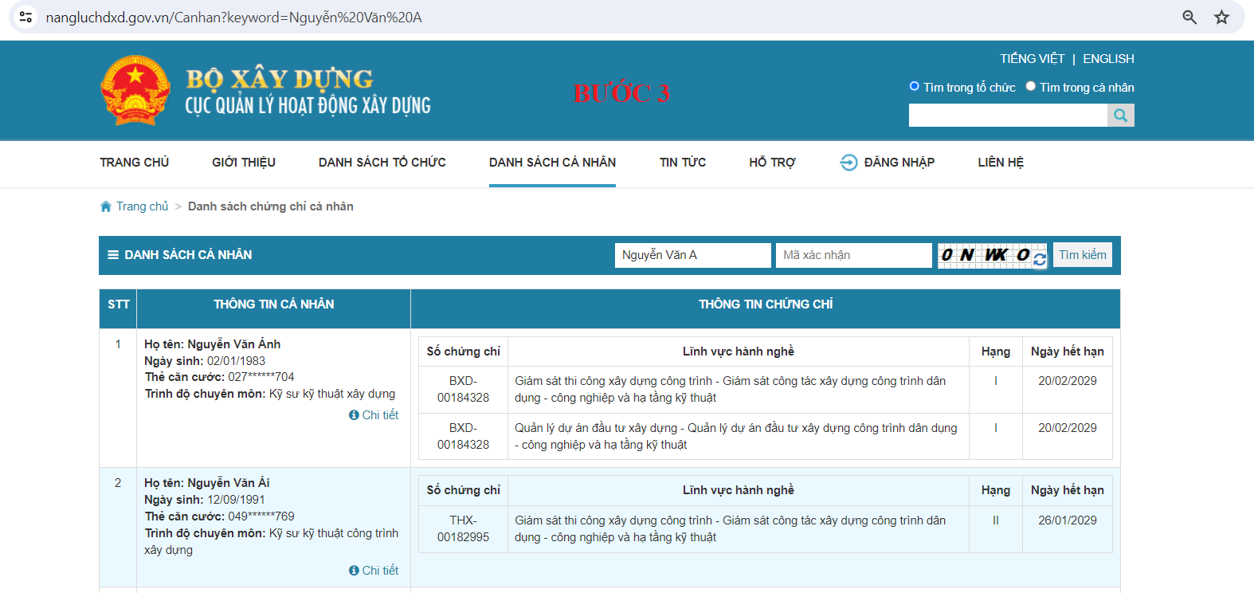Open 'Chi tiết' for Nguyễn Văn Ánh
The width and height of the screenshot is (1254, 593).
coord(374,415)
